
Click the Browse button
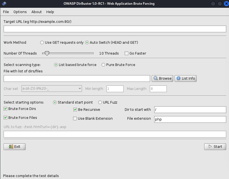click(x=162, y=79)
